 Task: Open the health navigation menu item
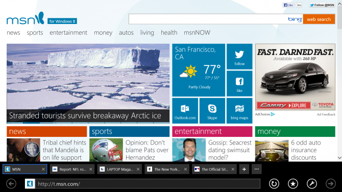point(169,33)
